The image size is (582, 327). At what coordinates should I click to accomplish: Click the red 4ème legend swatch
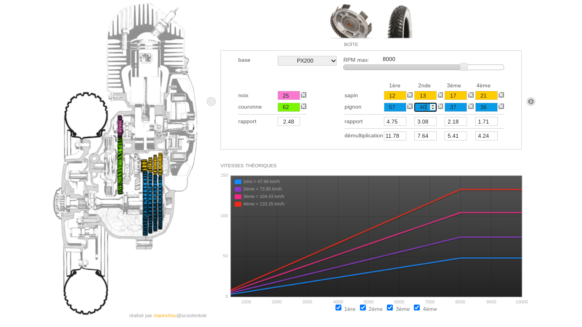pyautogui.click(x=238, y=204)
